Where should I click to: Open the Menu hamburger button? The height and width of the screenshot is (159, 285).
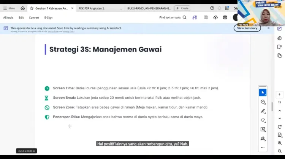click(x=9, y=8)
